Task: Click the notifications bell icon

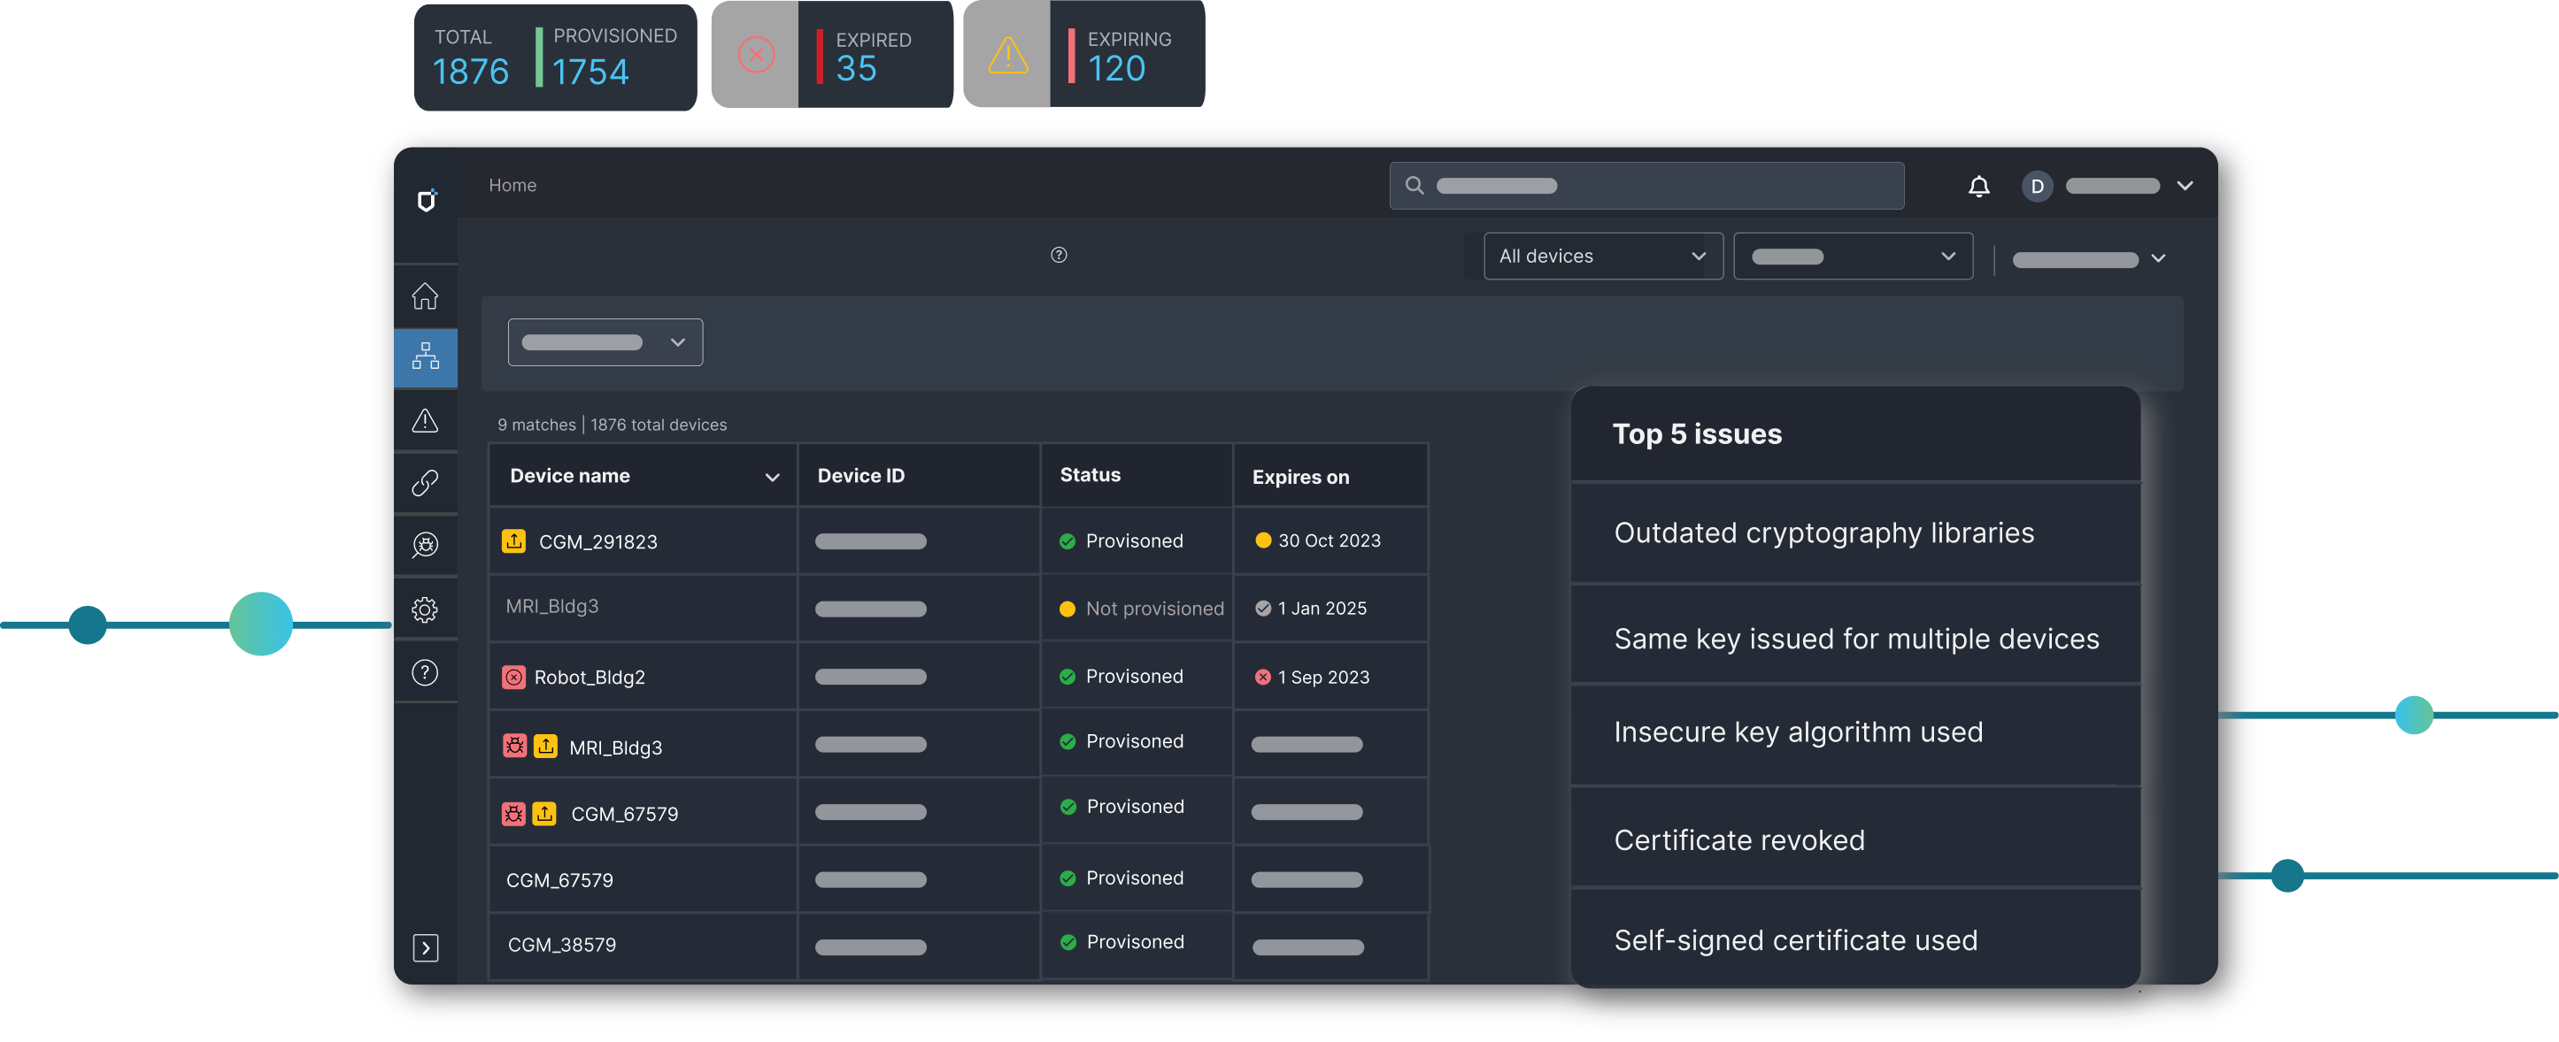Action: 1979,186
